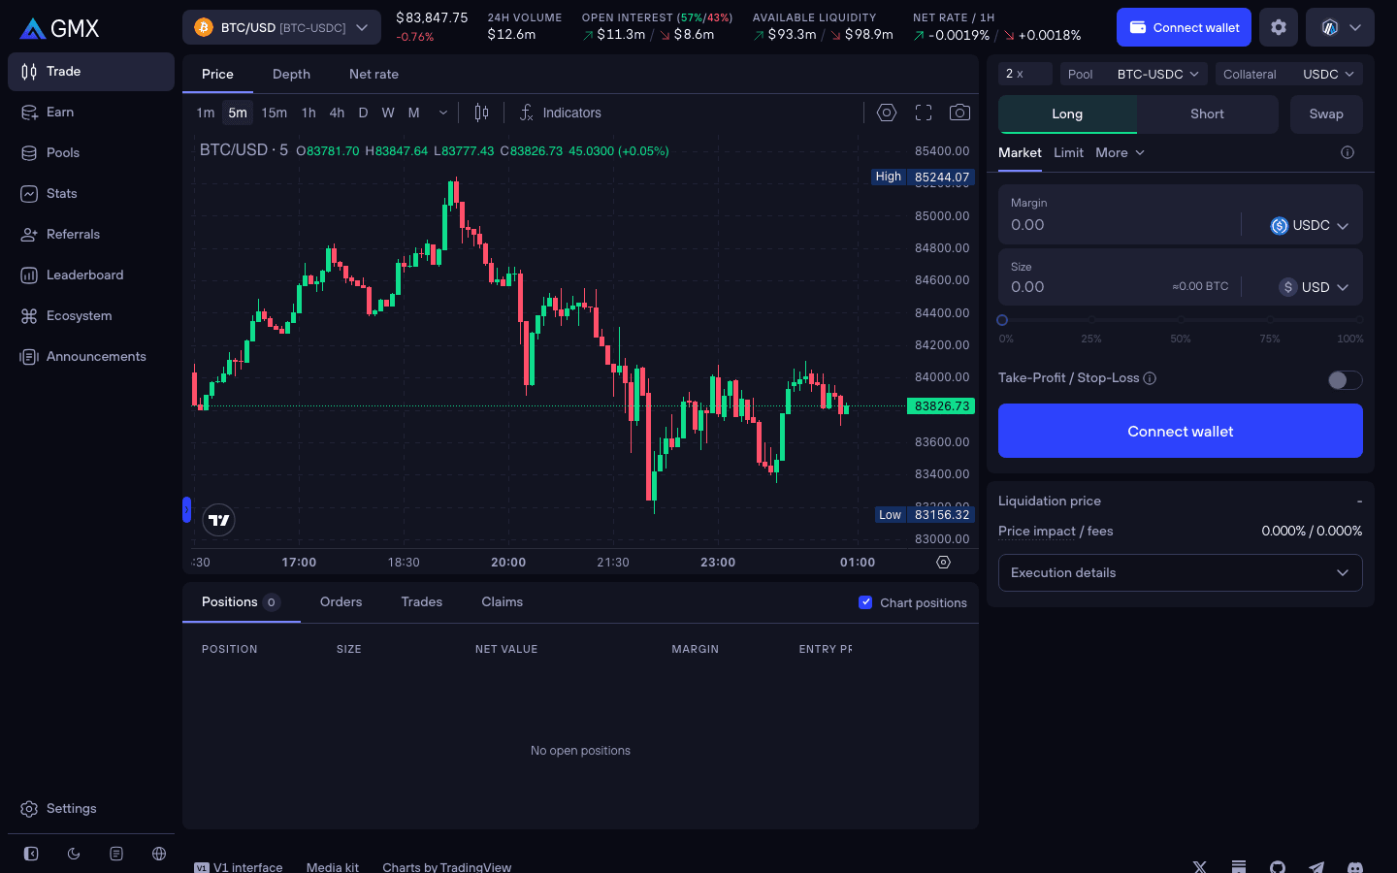Switch to the Net rate tab

click(374, 74)
